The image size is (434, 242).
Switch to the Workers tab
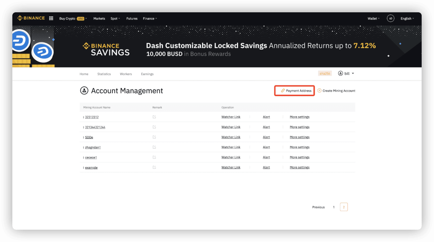pos(126,74)
